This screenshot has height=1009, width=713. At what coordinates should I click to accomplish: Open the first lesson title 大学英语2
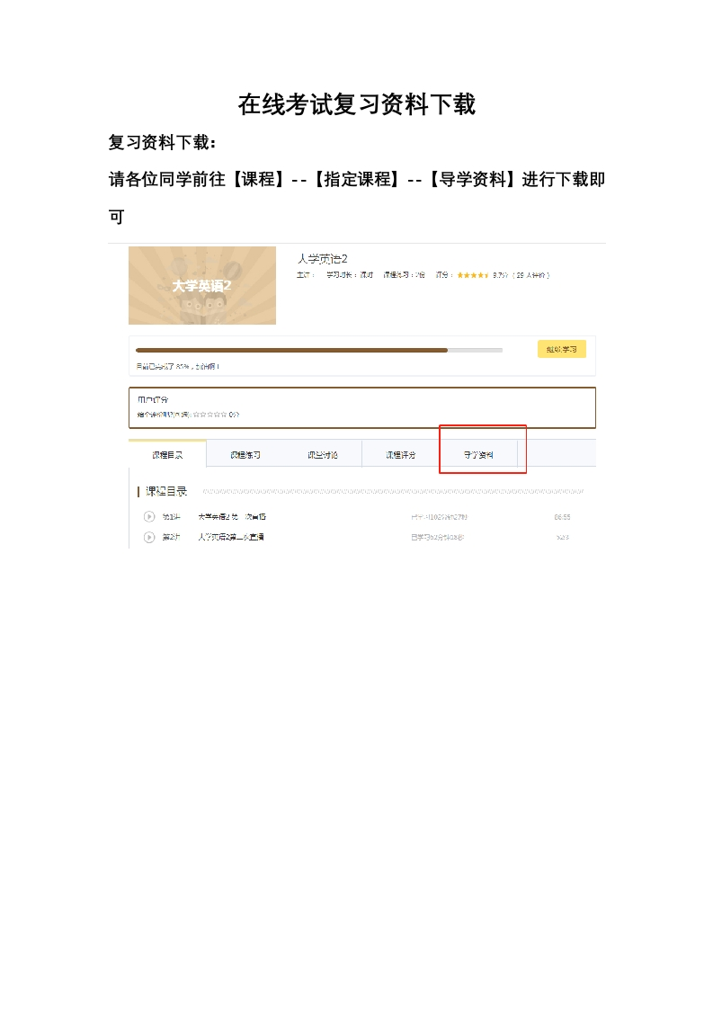tap(232, 517)
